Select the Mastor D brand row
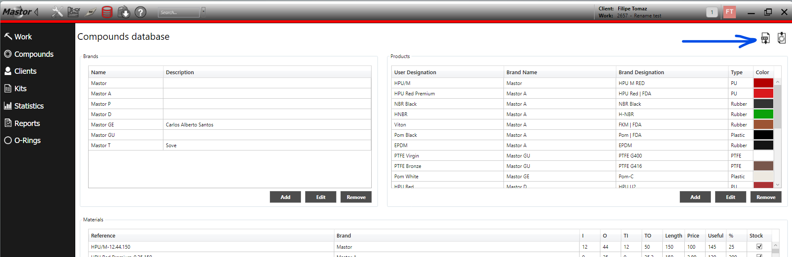Image resolution: width=792 pixels, height=257 pixels. click(x=229, y=114)
